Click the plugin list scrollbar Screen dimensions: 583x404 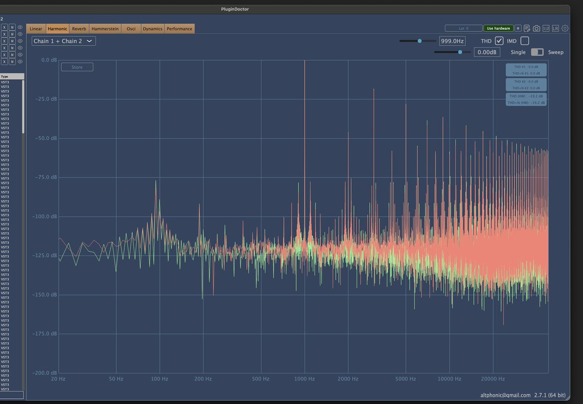[x=23, y=107]
